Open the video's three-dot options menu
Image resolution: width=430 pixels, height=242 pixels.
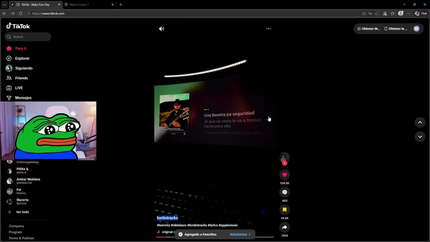tap(268, 29)
